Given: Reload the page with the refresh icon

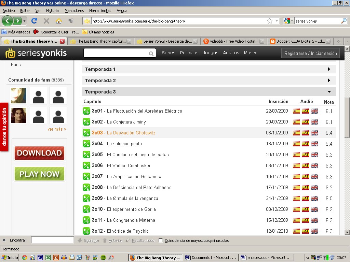Looking at the screenshot, I should coord(34,21).
